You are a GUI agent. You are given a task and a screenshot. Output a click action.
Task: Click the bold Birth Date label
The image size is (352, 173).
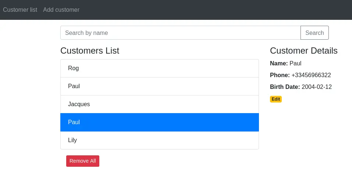click(x=285, y=87)
